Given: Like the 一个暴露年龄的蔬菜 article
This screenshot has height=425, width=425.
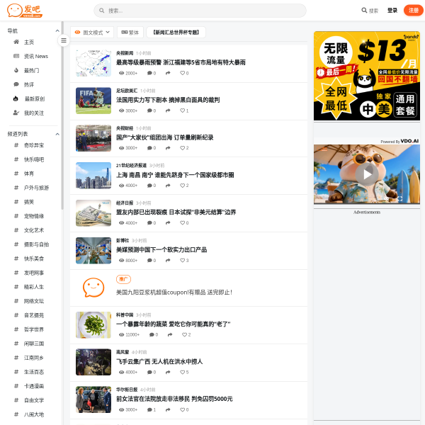Looking at the screenshot, I should click(x=184, y=335).
